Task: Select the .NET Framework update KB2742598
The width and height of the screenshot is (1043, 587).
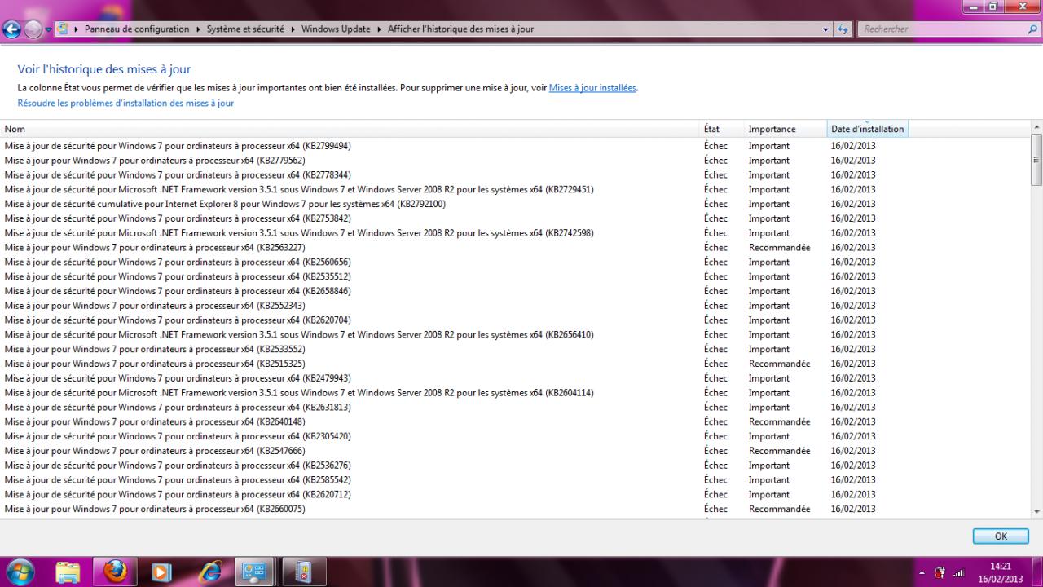Action: [515, 233]
